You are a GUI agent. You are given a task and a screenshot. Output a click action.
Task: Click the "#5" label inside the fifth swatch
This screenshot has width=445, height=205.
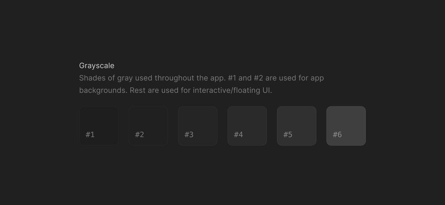(x=288, y=135)
